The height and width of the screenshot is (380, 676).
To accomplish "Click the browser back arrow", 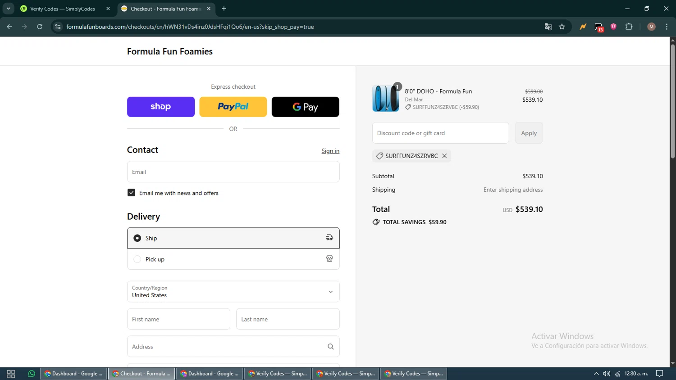I will click(9, 27).
